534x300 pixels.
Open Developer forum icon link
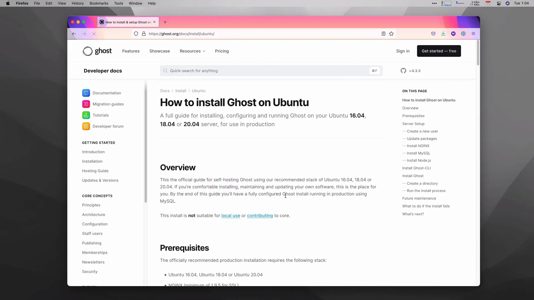[x=86, y=126]
